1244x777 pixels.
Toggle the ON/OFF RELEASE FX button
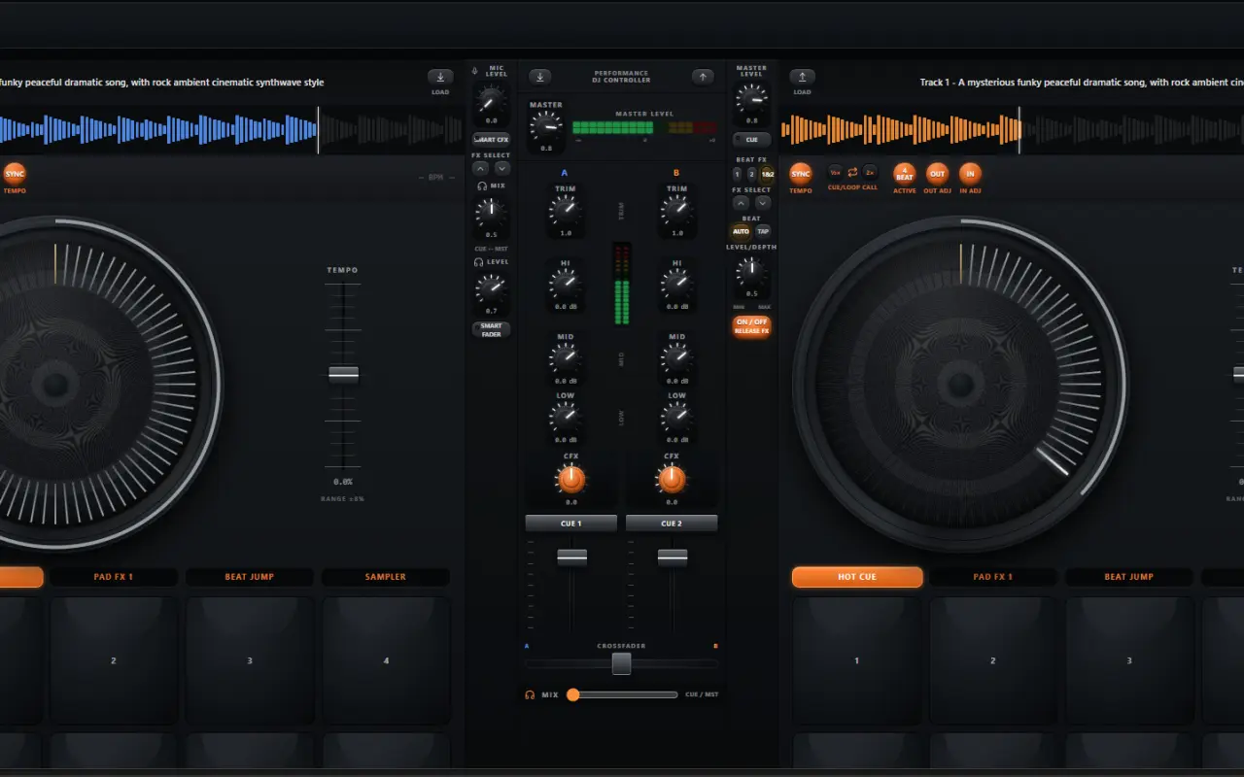pyautogui.click(x=751, y=326)
